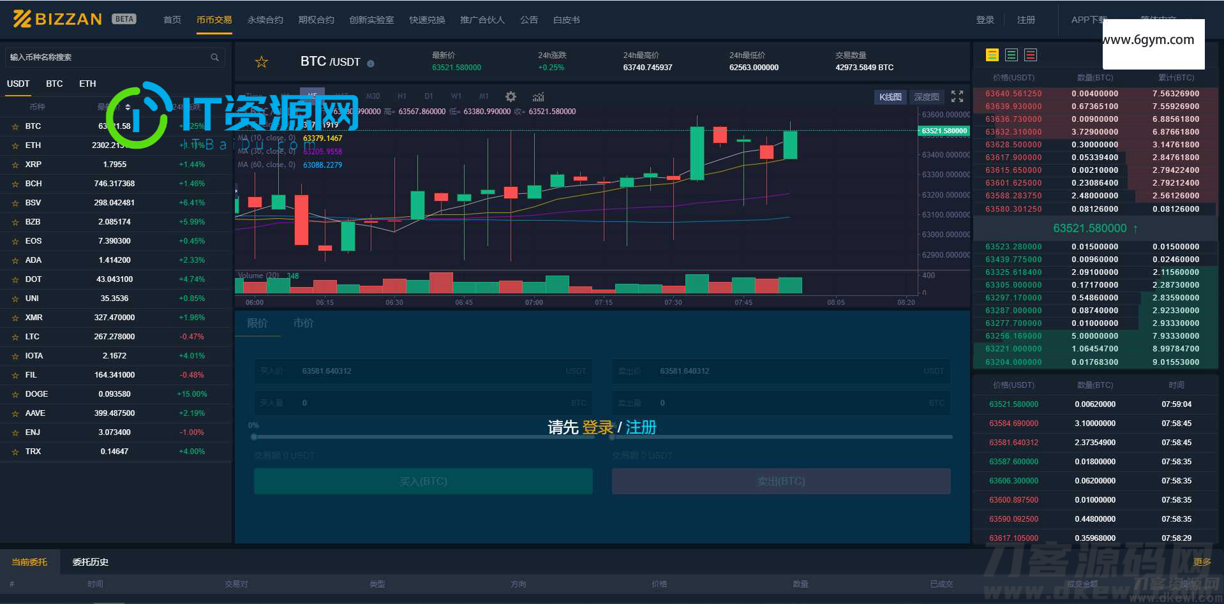
Task: Open 创新实验室 in the top navigation
Action: point(371,20)
